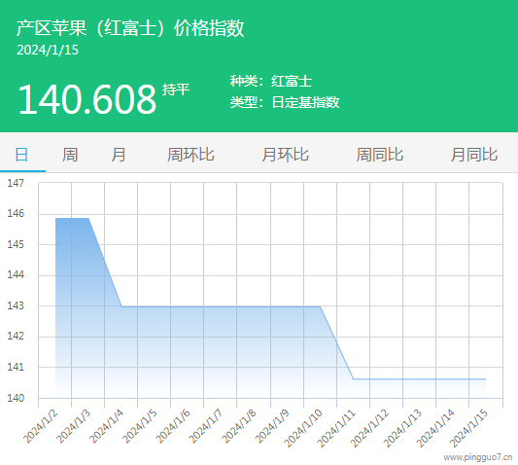Click the 产区苹果 (红富士) 价格指数 title

click(x=130, y=28)
